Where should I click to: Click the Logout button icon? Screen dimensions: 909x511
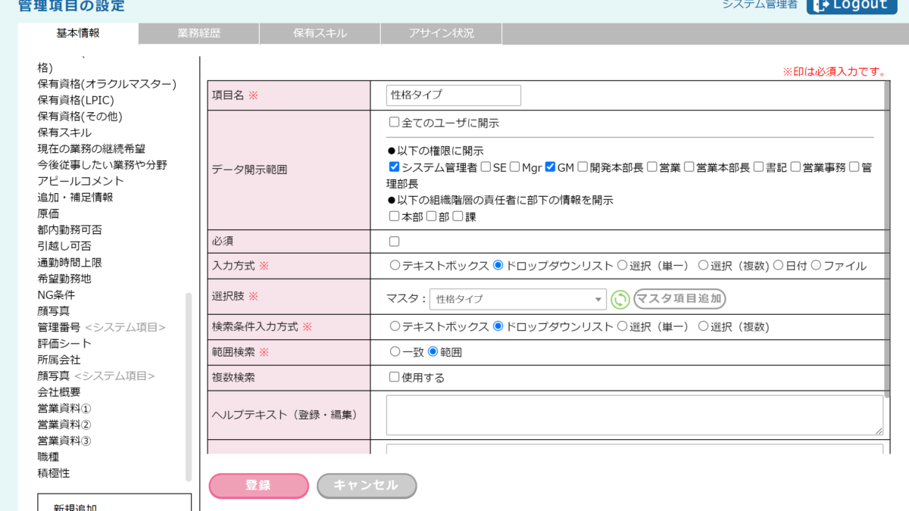pos(820,5)
